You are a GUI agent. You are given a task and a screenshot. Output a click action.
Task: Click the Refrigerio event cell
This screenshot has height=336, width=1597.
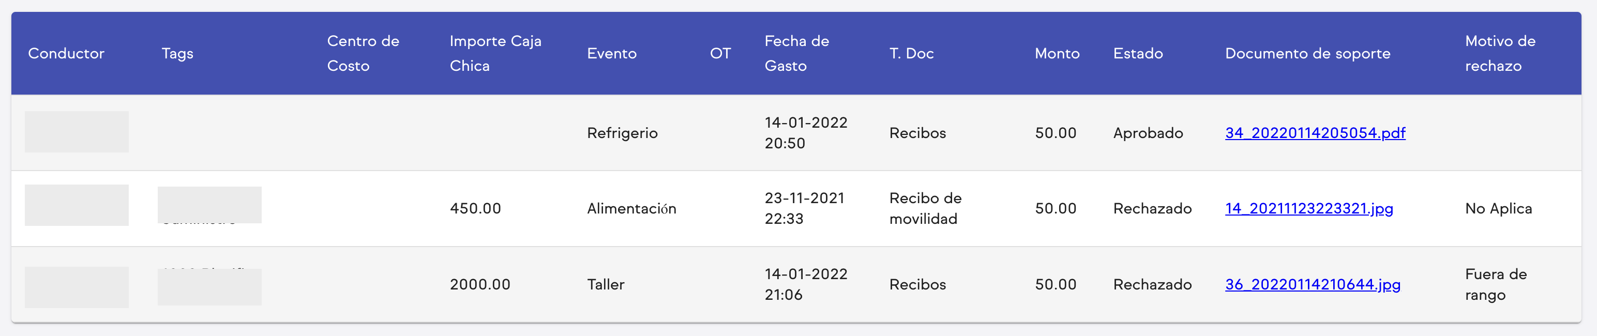623,132
